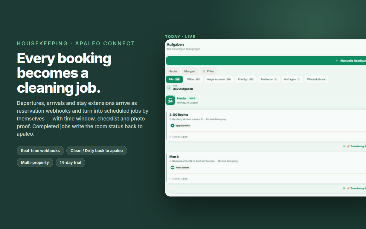The image size is (366, 229).
Task: Click 'Bamberg Monteurunterkunft' property text
Action: 187,119
